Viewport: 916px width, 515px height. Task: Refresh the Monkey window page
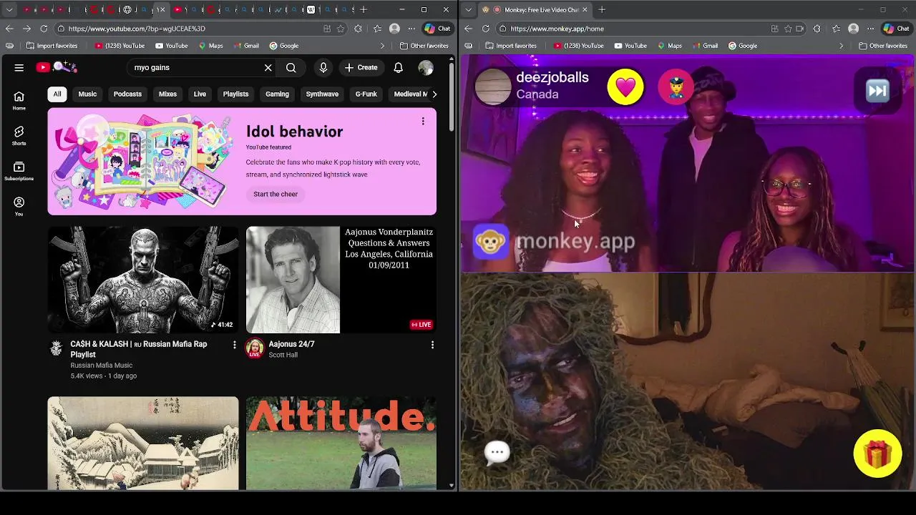(486, 29)
